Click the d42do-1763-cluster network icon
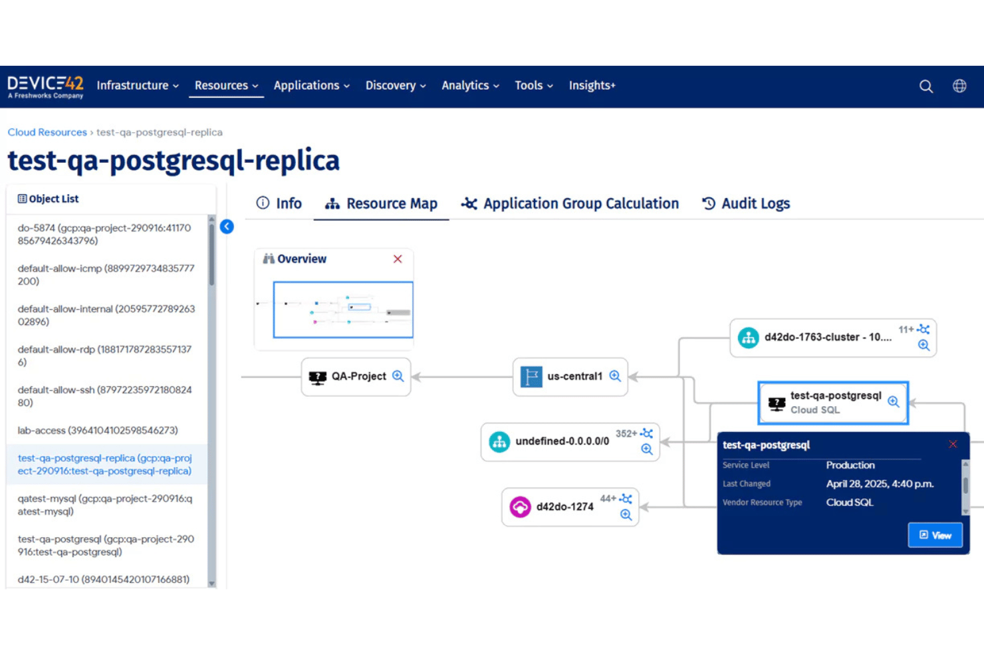Viewport: 984px width, 656px height. point(748,338)
